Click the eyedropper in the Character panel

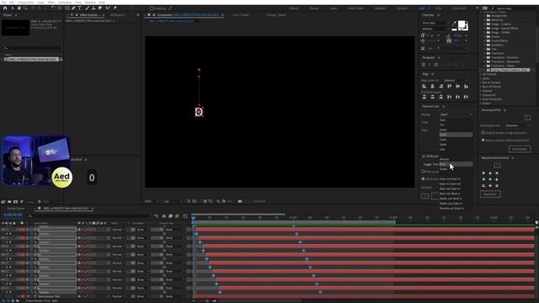tap(455, 23)
